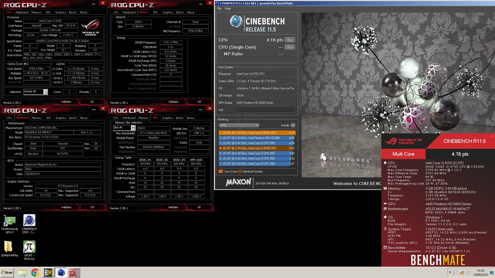The height and width of the screenshot is (278, 495).
Task: Close the BenchMate result overlay with X
Action: pyautogui.click(x=492, y=136)
